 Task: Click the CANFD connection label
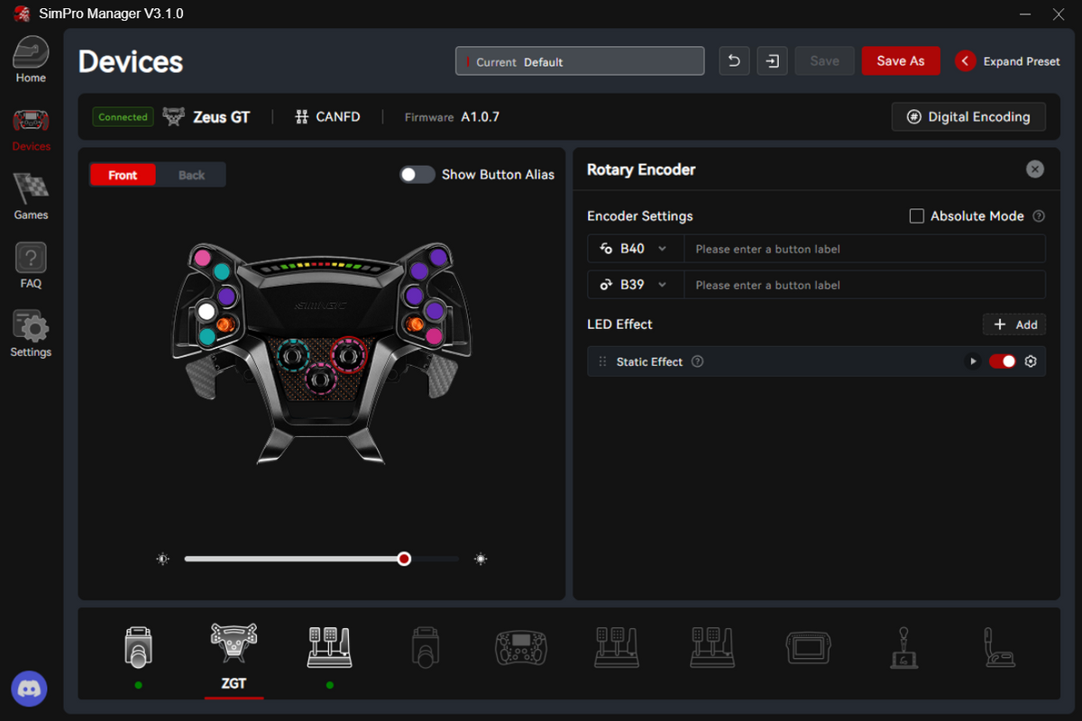[x=338, y=117]
